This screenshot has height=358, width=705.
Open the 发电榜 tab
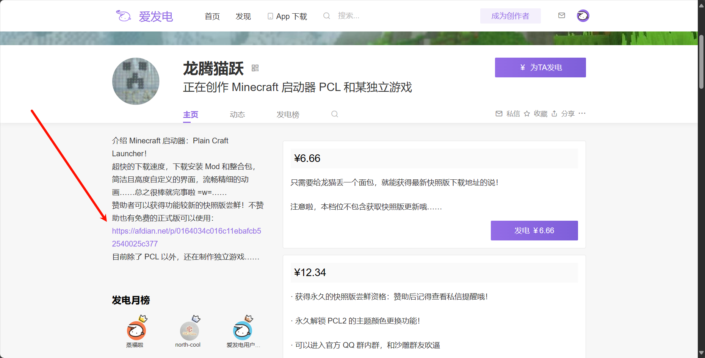(288, 114)
